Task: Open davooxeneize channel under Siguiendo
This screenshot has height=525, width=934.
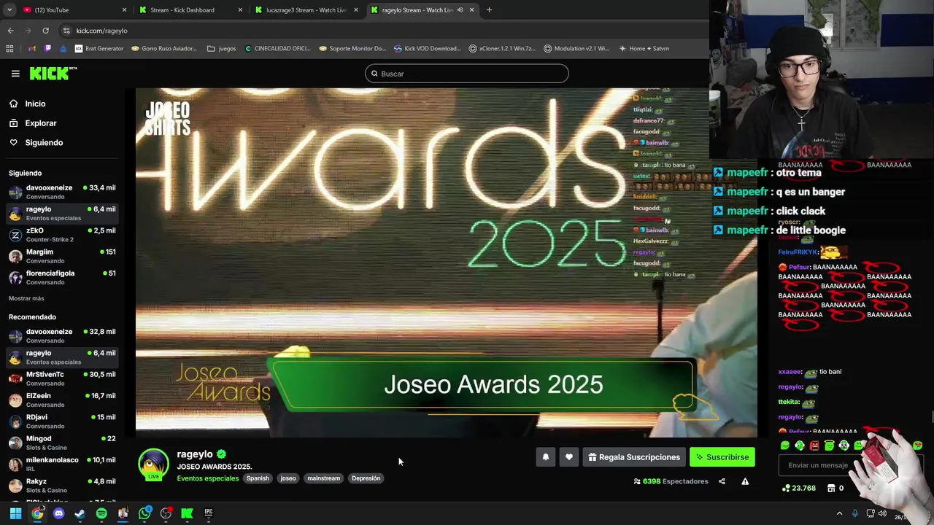Action: [x=63, y=192]
